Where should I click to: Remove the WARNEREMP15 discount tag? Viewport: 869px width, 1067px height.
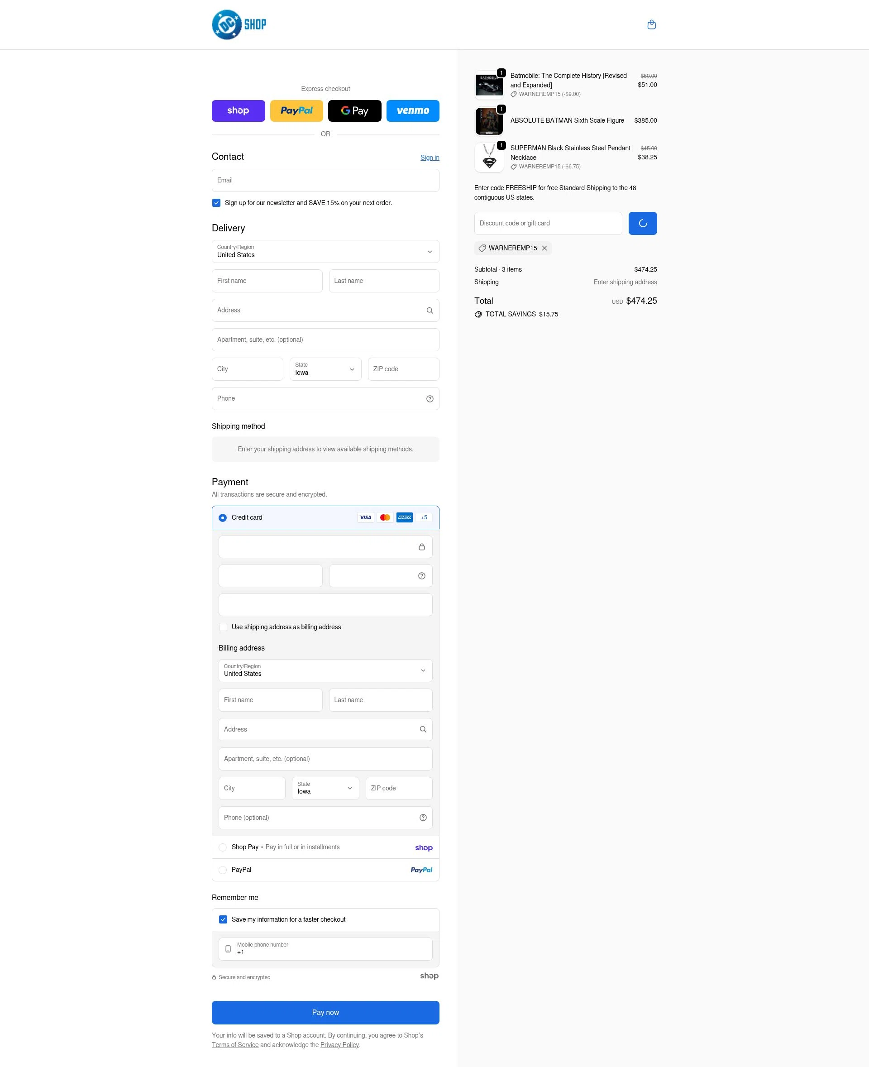[544, 248]
